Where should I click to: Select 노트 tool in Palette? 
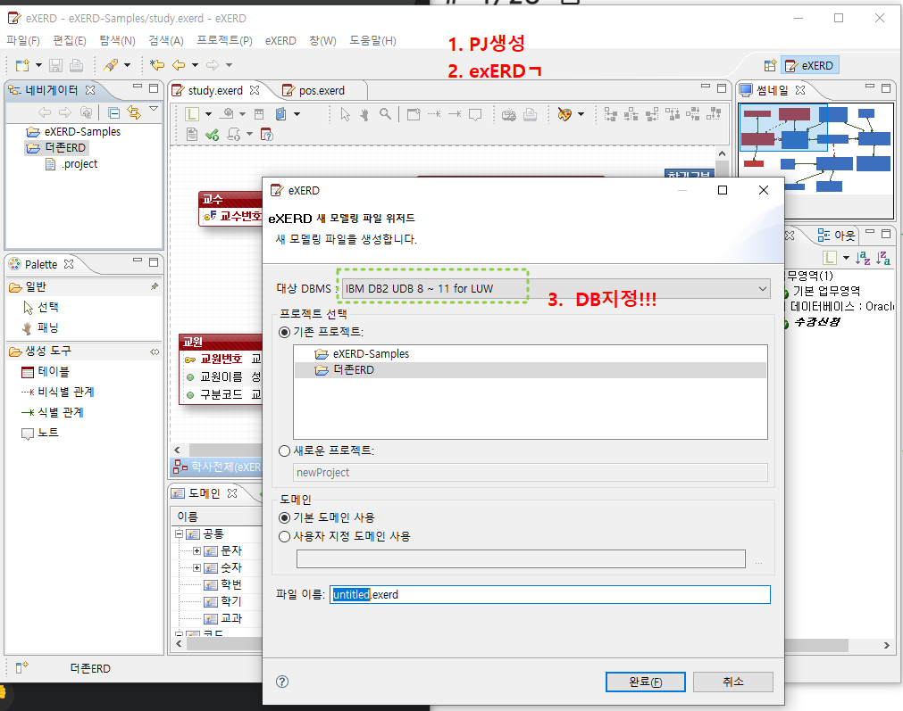(40, 433)
